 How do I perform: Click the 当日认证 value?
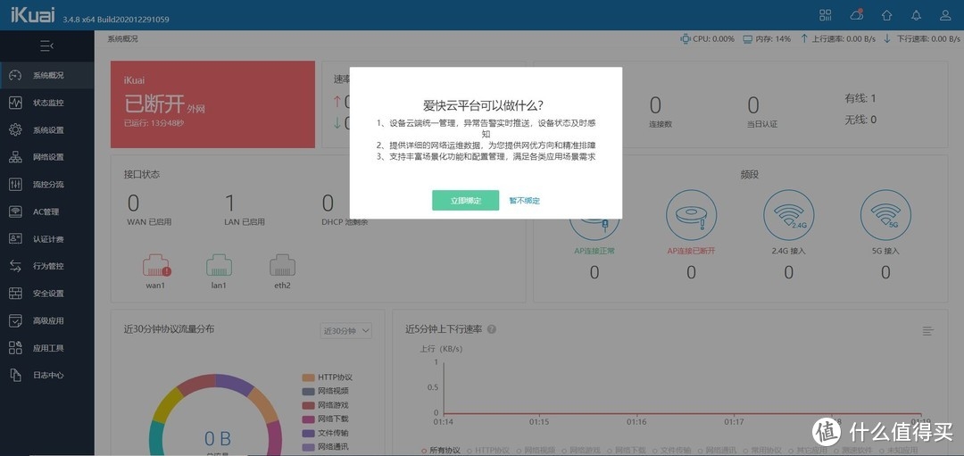pyautogui.click(x=753, y=105)
